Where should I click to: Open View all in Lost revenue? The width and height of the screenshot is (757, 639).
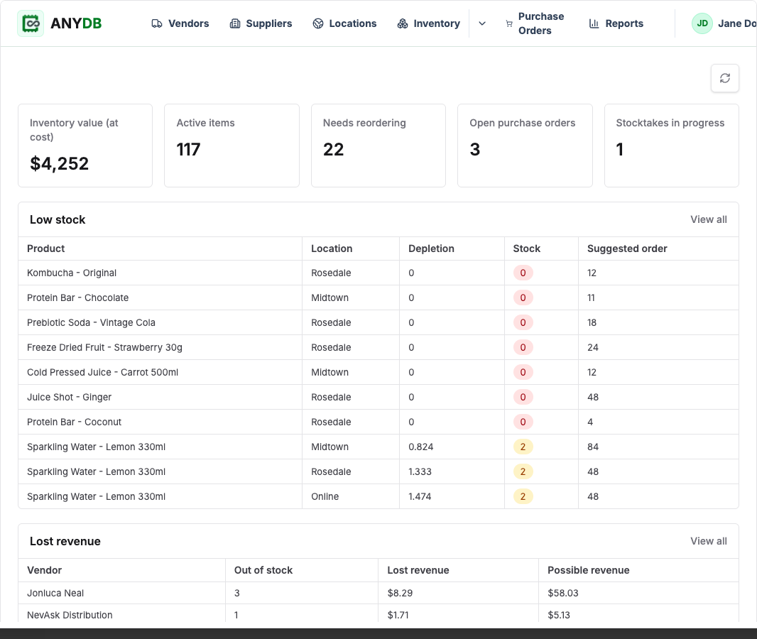click(x=708, y=541)
